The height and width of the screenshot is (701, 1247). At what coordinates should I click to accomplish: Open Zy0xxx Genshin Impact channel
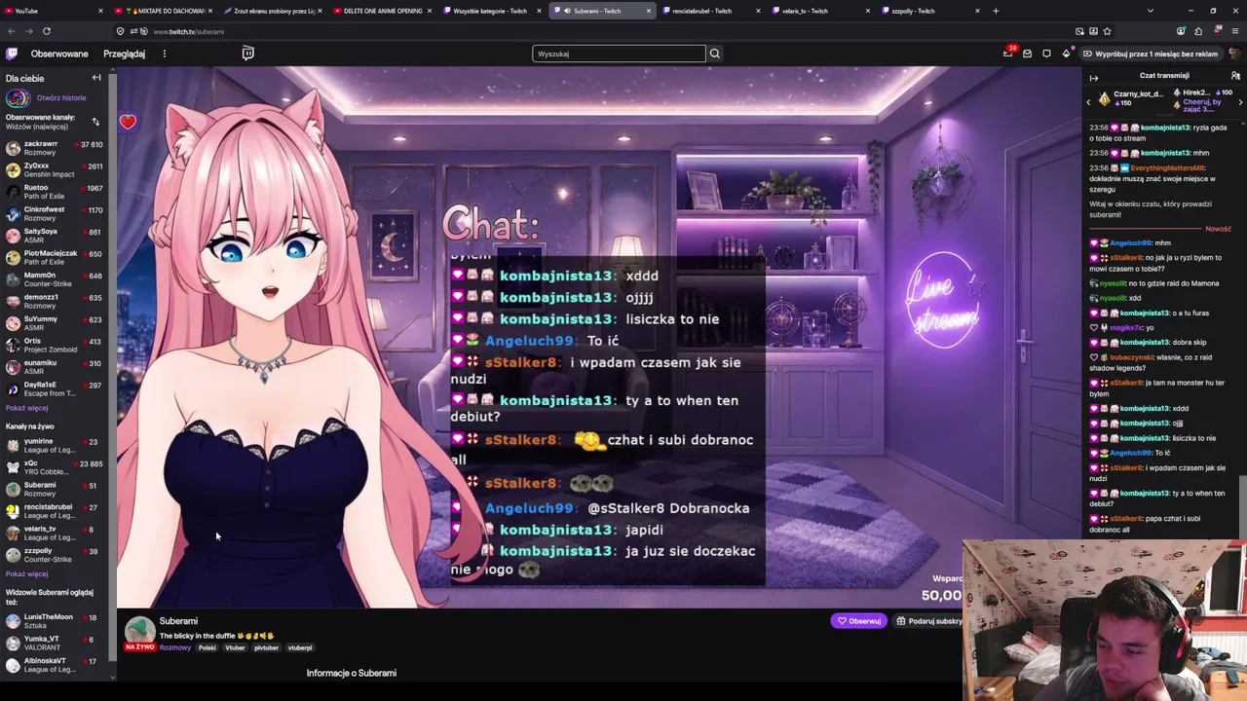point(54,170)
